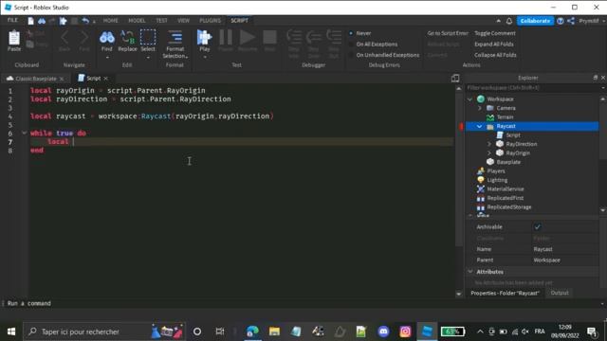Screen dimensions: 607x341
Task: Switch to the Classic Baseplate document tab
Action: [36, 79]
